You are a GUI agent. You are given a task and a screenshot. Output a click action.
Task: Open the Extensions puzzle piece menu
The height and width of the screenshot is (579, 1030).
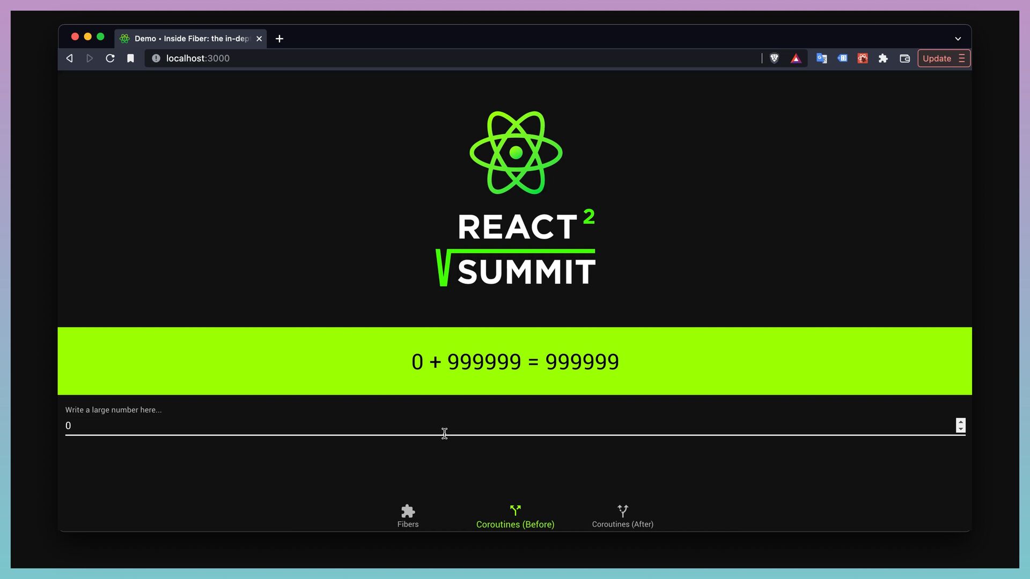coord(884,58)
